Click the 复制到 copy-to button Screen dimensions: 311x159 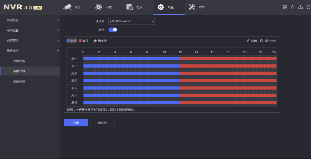102,123
